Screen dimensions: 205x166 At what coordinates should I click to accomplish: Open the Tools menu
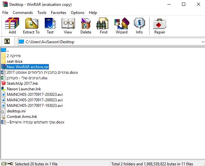(42, 13)
